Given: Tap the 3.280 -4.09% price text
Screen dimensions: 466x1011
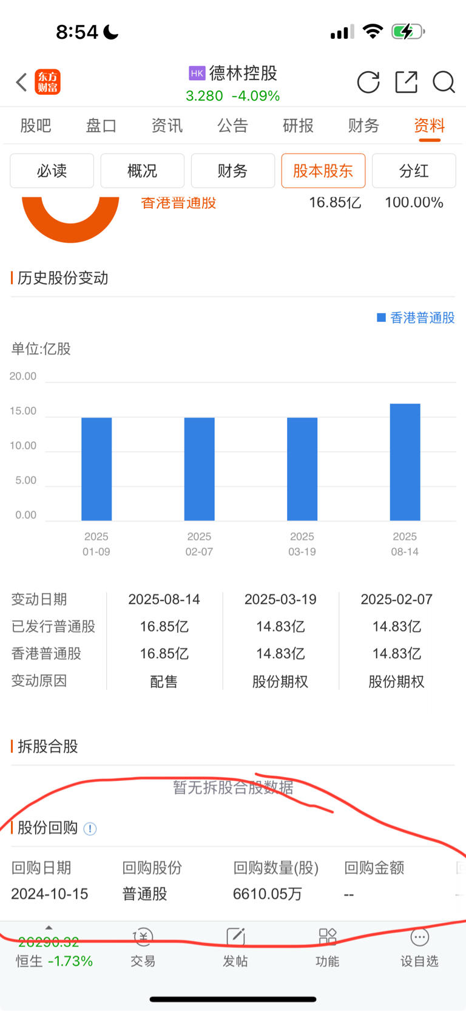Looking at the screenshot, I should coord(233,96).
